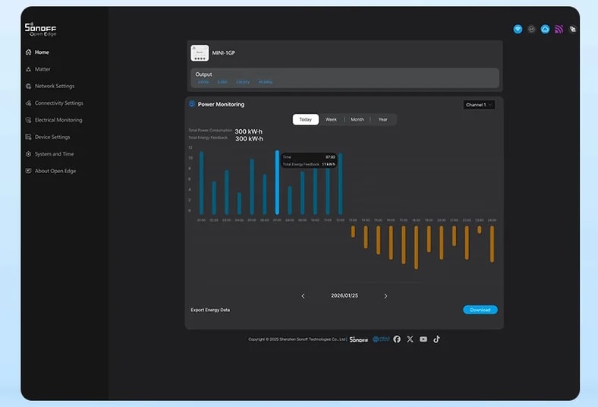Open the Facebook footer icon
This screenshot has height=407, width=598.
pyautogui.click(x=397, y=339)
